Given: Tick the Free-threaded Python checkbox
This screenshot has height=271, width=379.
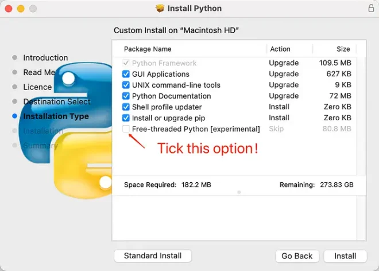Looking at the screenshot, I should click(x=126, y=129).
